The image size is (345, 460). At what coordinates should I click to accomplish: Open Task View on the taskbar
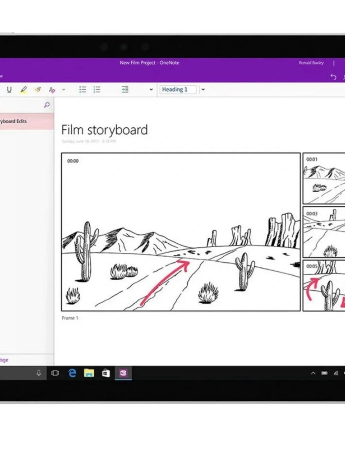(x=55, y=373)
